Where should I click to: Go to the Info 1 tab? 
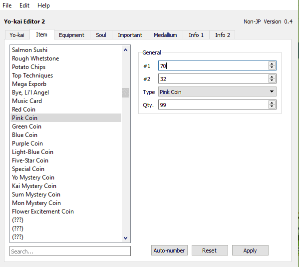click(196, 35)
